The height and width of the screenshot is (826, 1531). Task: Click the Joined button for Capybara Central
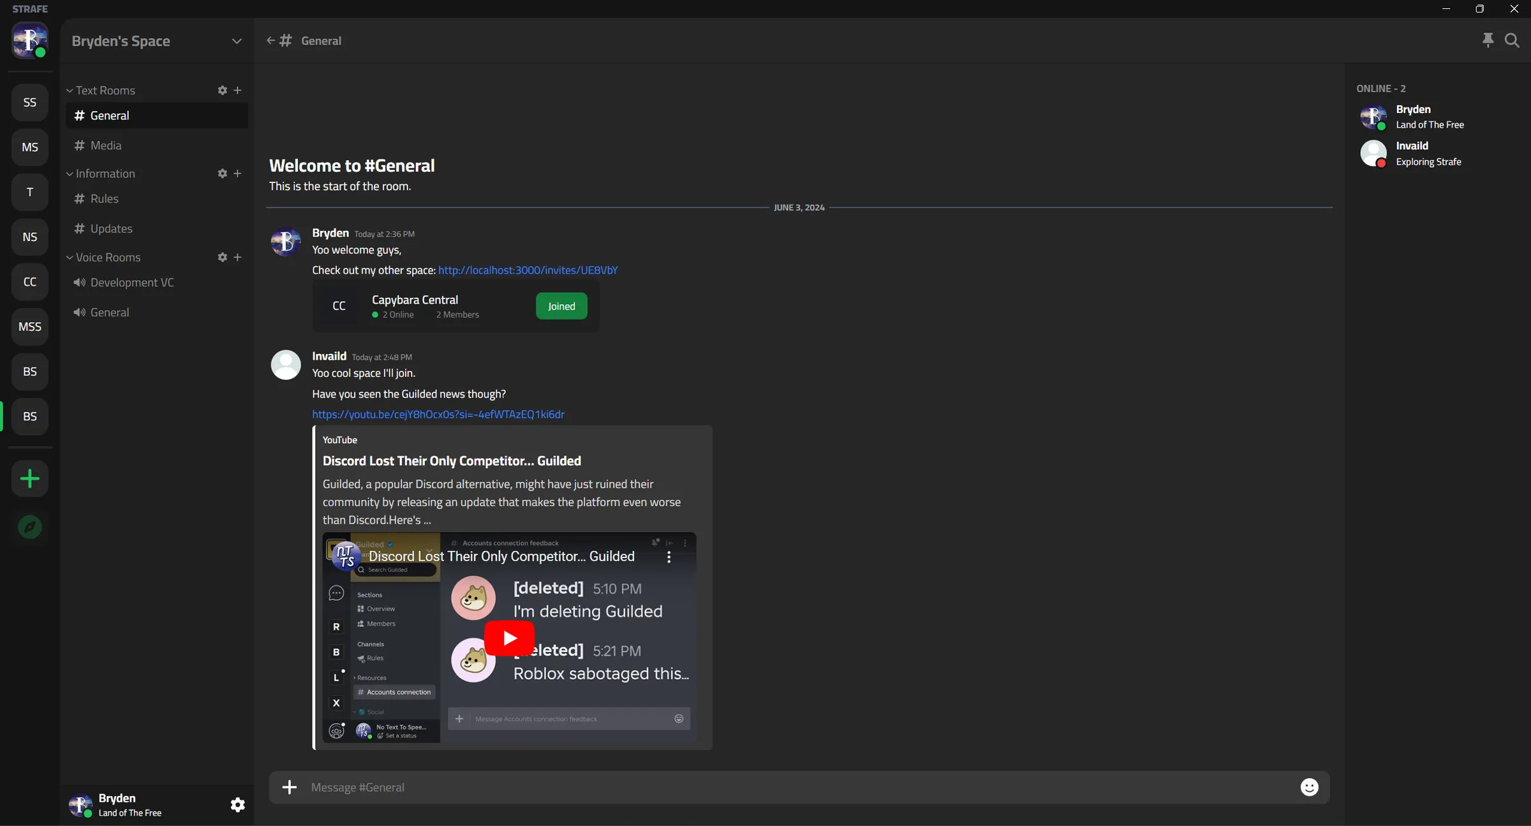[x=561, y=306]
